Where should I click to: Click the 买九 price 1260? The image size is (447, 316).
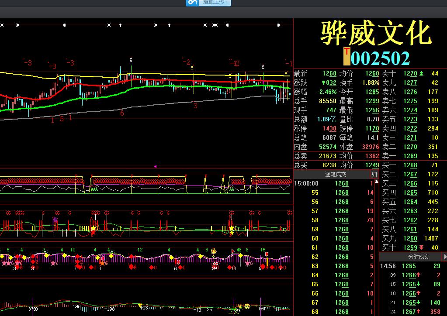(410, 239)
